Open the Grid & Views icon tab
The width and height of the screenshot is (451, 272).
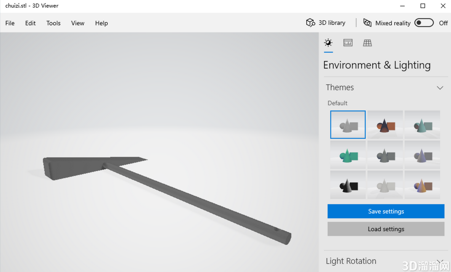367,43
